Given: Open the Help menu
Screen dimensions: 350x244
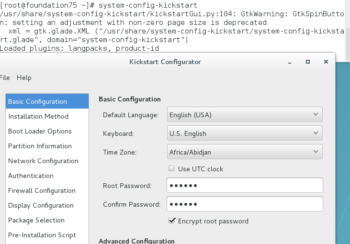Looking at the screenshot, I should click(x=24, y=78).
